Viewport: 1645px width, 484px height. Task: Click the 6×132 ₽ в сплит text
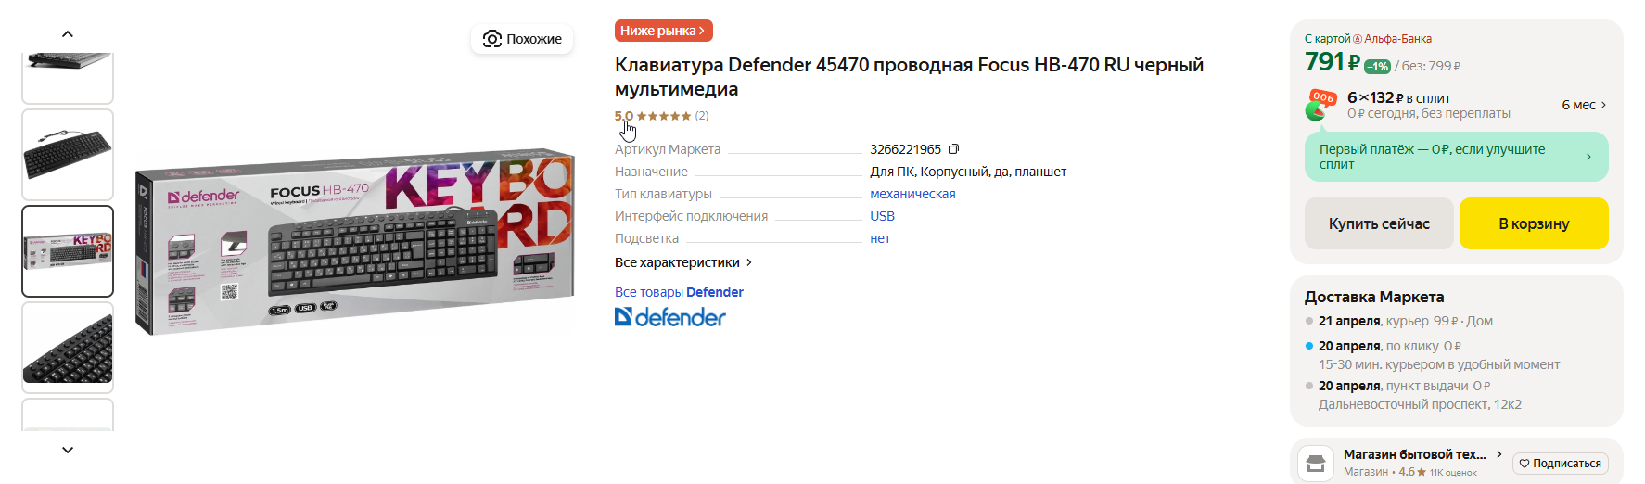coord(1398,97)
